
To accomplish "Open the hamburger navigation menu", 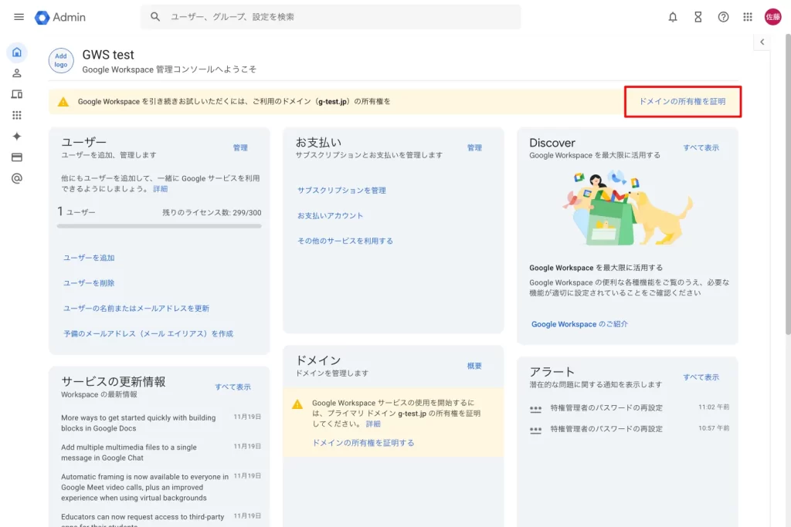I will click(x=19, y=17).
